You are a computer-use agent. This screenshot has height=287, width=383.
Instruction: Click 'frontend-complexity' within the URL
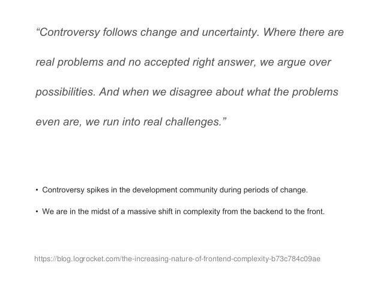235,259
